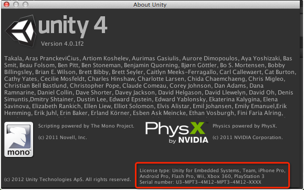The width and height of the screenshot is (304, 190).
Task: Minimize the About Unity window
Action: pos(16,4)
